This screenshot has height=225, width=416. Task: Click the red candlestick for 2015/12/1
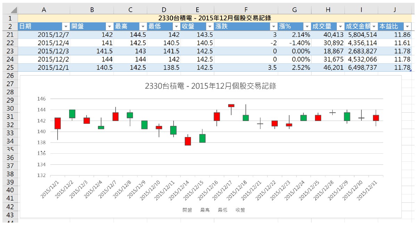58,123
